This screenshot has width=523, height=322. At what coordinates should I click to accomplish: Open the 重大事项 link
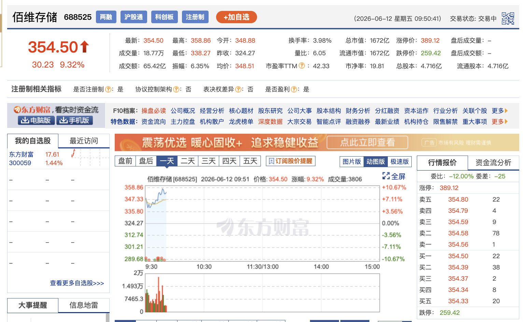click(475, 122)
